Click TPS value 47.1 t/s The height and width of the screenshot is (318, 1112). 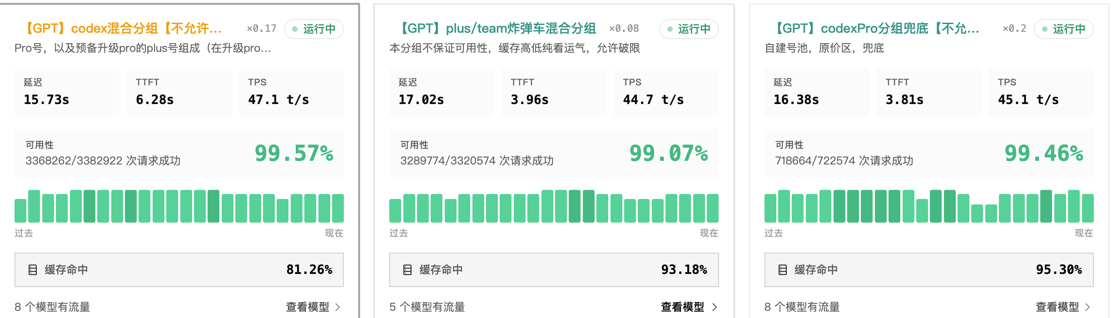click(x=278, y=99)
